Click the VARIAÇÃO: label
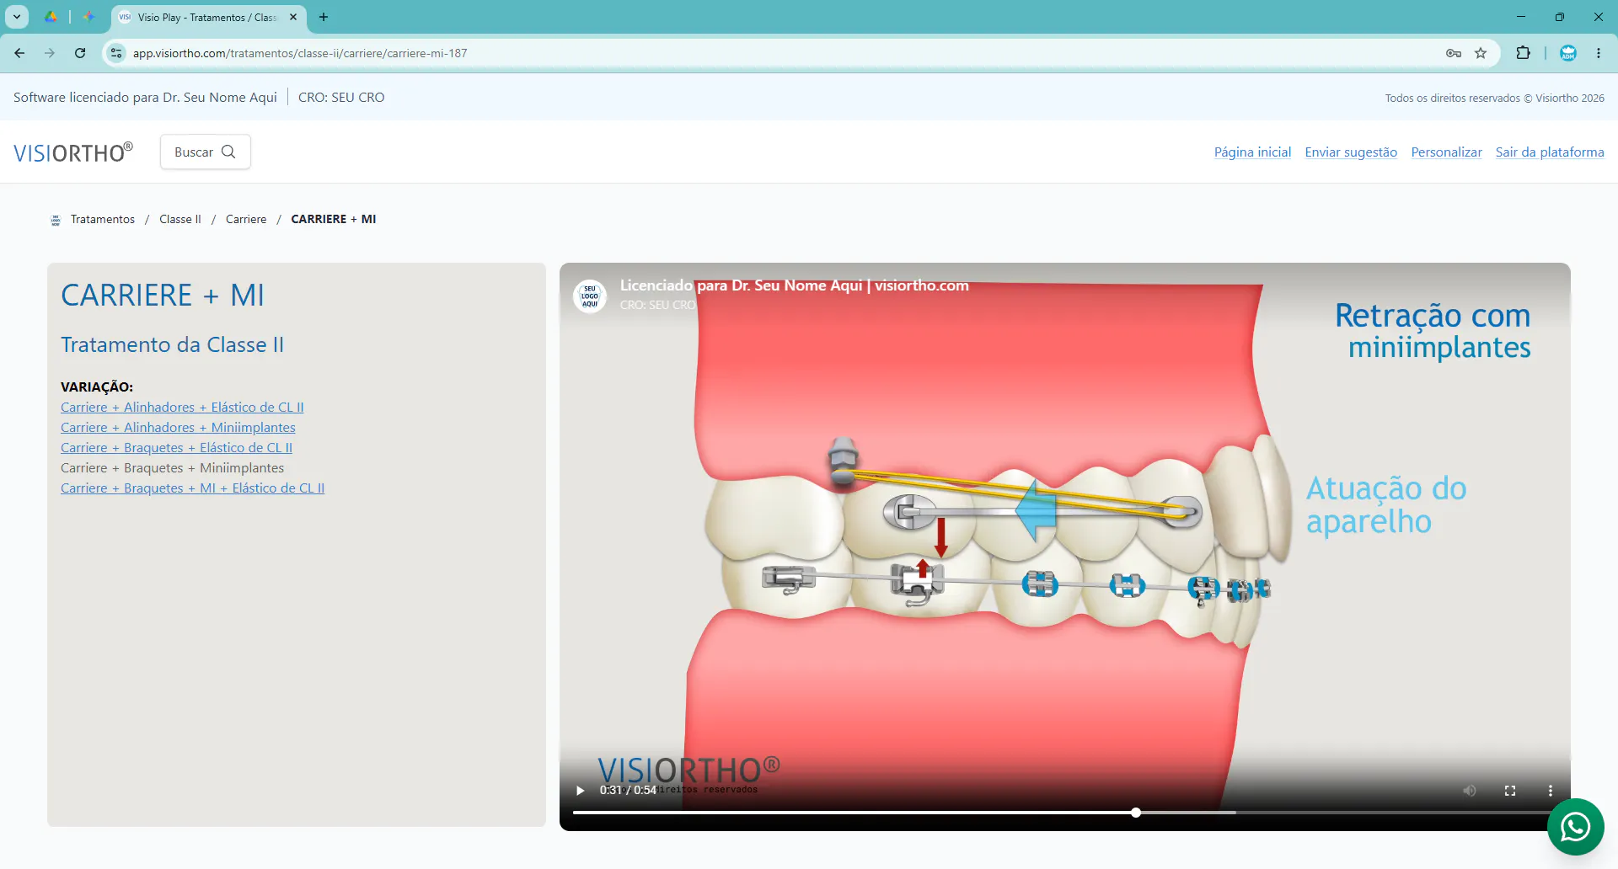This screenshot has height=869, width=1618. (97, 387)
